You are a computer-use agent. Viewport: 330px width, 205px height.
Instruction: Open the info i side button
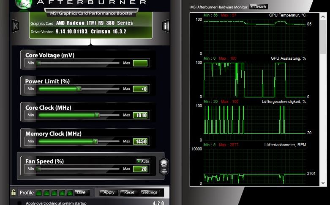click(x=166, y=26)
